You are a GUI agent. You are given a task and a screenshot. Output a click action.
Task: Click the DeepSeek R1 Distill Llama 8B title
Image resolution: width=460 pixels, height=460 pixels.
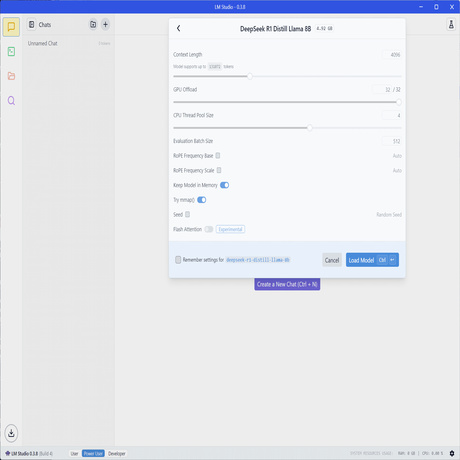275,29
